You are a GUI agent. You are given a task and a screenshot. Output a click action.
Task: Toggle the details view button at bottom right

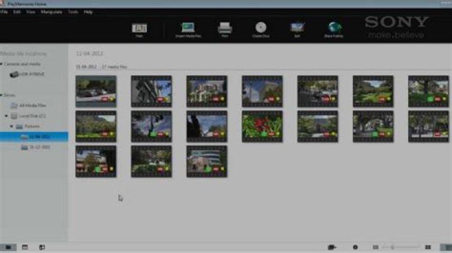click(x=446, y=247)
